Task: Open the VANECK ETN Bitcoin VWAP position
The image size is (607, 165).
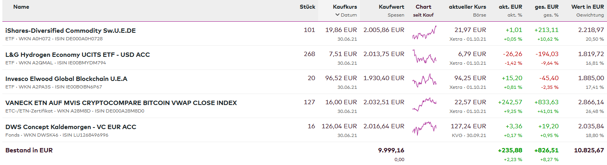Action: (121, 103)
